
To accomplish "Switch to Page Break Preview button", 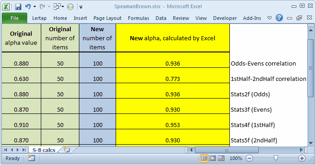I will (x=221, y=158).
